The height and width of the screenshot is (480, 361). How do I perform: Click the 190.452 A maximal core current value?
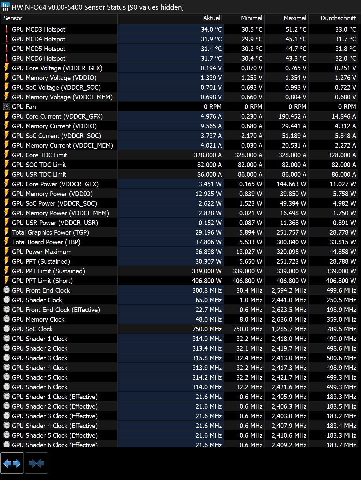pyautogui.click(x=292, y=116)
